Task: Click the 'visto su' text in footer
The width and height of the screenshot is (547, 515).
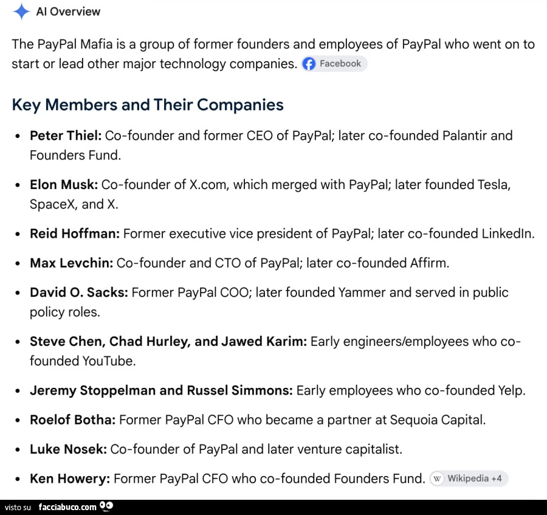Action: [x=18, y=507]
